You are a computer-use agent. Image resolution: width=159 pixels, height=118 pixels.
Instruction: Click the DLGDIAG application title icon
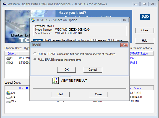coord(4,4)
